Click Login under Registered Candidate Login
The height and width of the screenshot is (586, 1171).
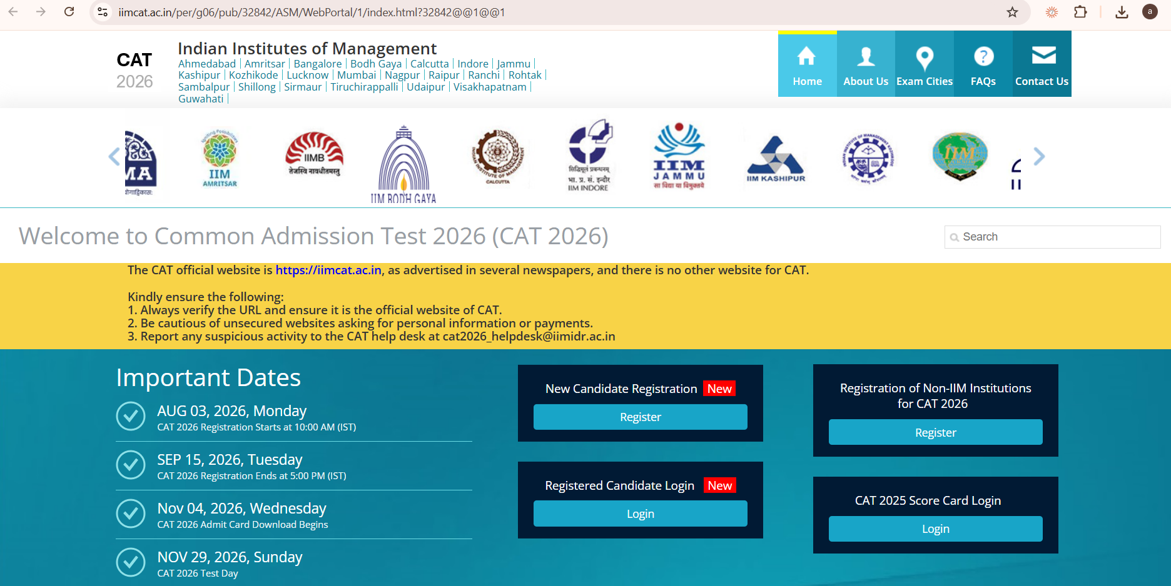coord(640,514)
